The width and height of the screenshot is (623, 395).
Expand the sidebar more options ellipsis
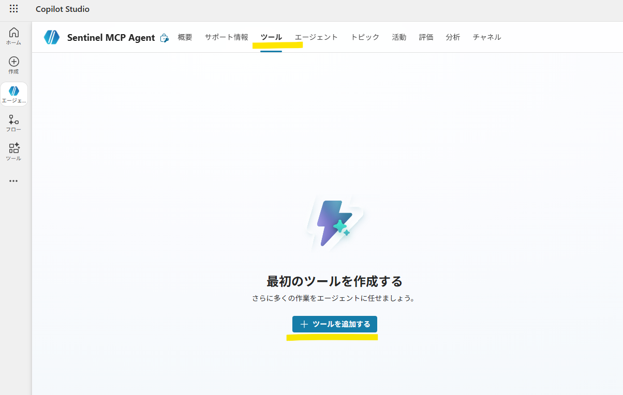click(x=13, y=181)
